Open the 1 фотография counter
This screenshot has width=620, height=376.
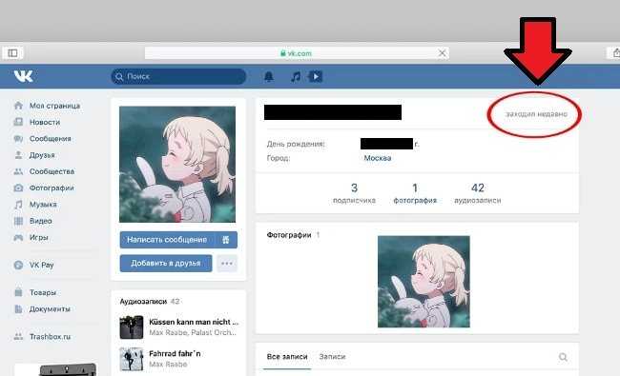click(415, 193)
